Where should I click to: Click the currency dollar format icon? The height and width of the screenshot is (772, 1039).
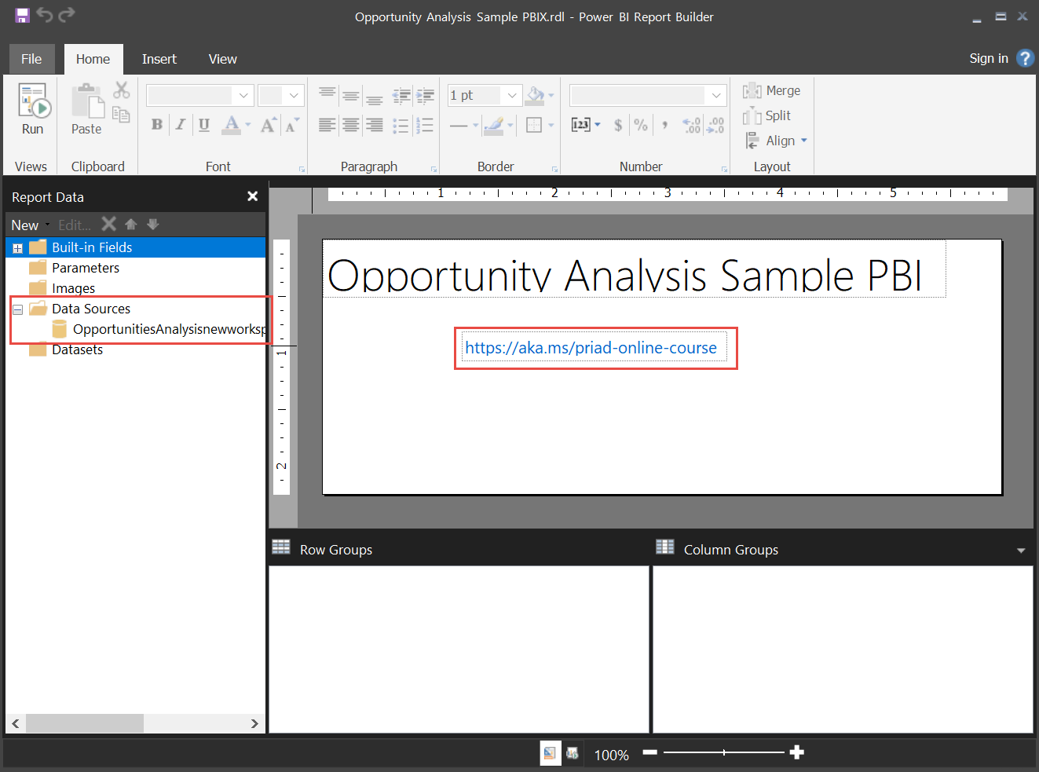pyautogui.click(x=619, y=125)
